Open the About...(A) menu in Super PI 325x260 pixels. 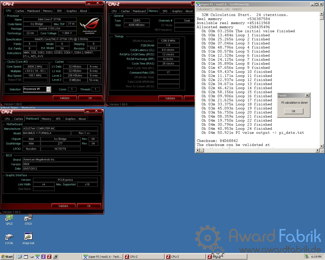click(222, 9)
